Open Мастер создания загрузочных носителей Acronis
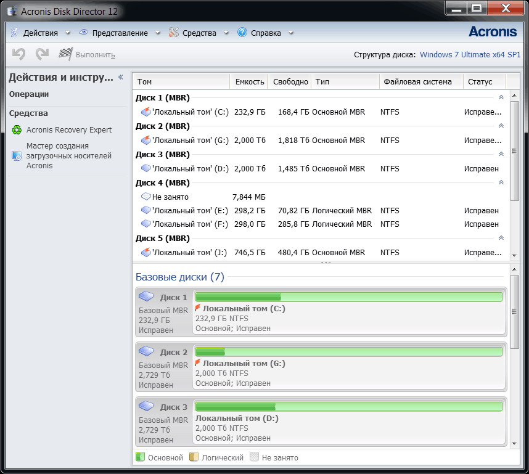529x474 pixels. coord(69,156)
